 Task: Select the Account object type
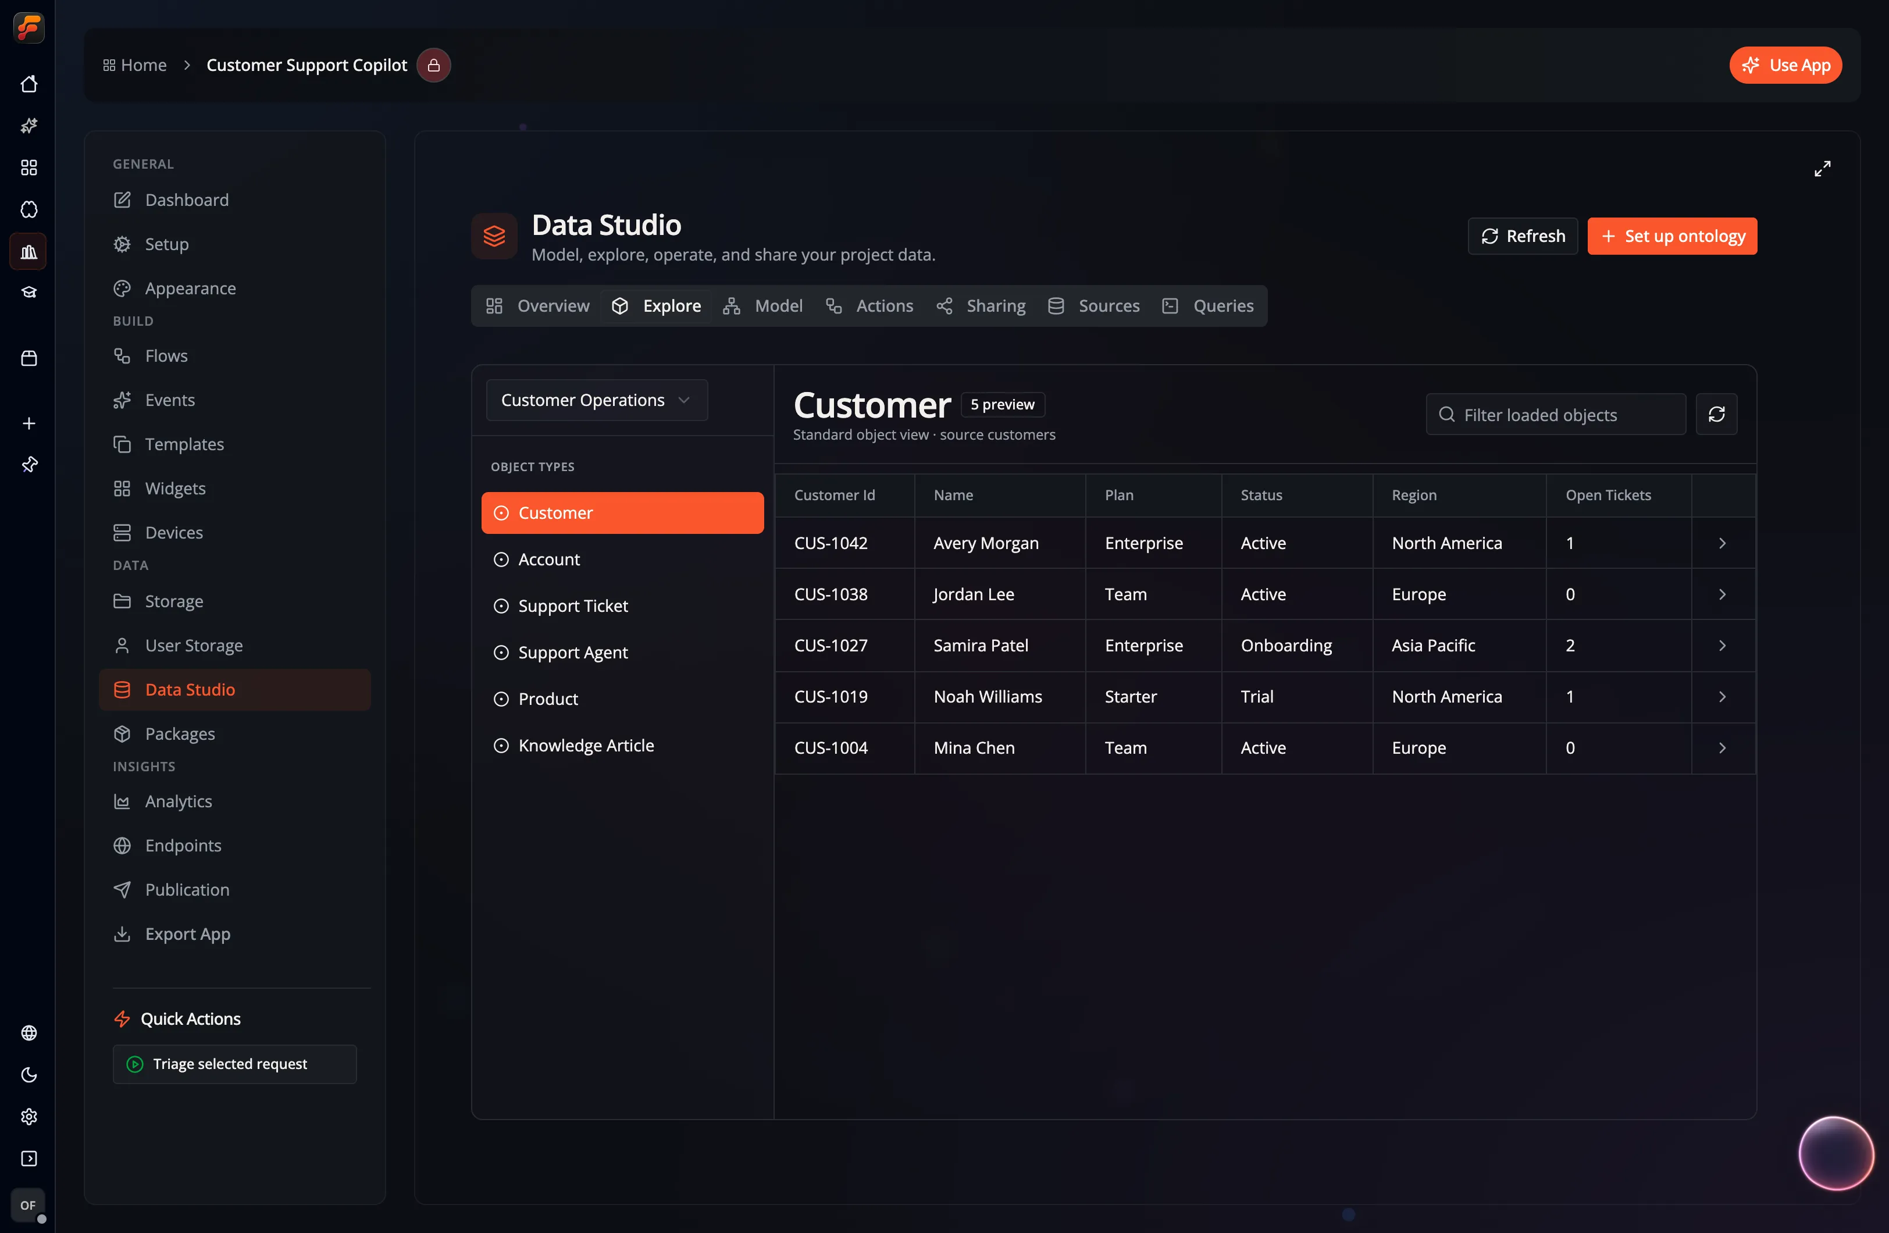click(622, 560)
